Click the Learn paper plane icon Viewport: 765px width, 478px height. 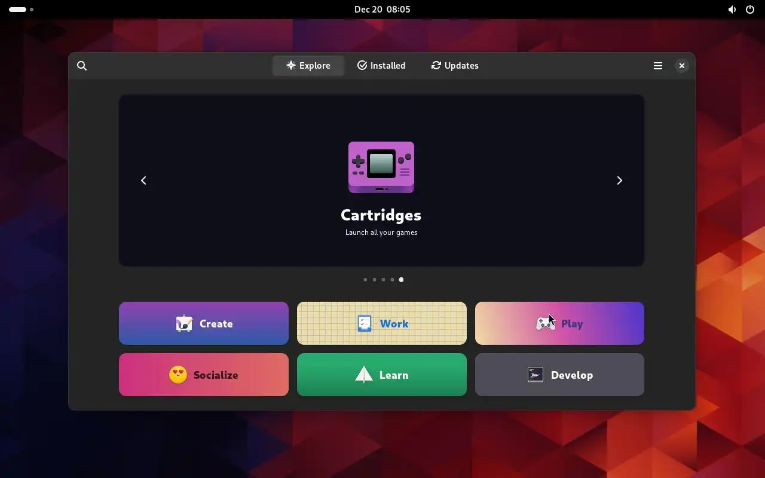[364, 375]
